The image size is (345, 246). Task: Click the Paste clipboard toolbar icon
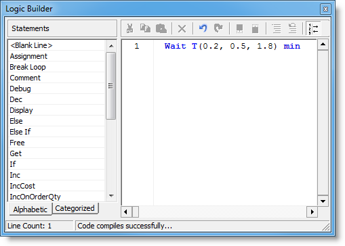pyautogui.click(x=161, y=28)
